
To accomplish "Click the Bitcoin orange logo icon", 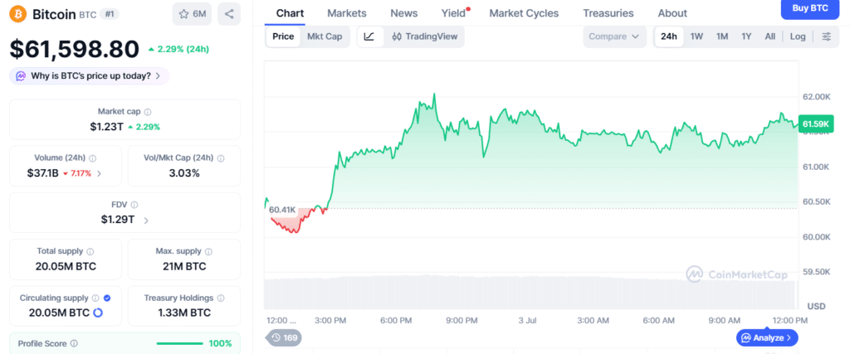I will [x=18, y=13].
